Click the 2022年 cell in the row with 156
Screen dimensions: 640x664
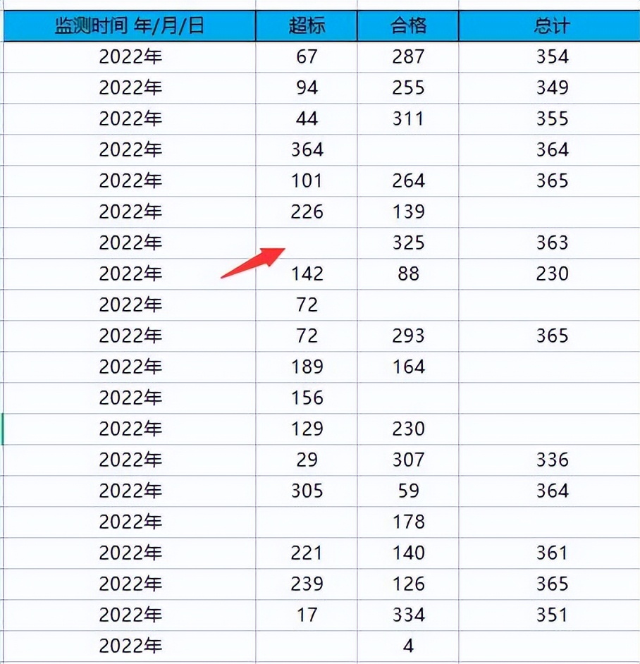(130, 398)
